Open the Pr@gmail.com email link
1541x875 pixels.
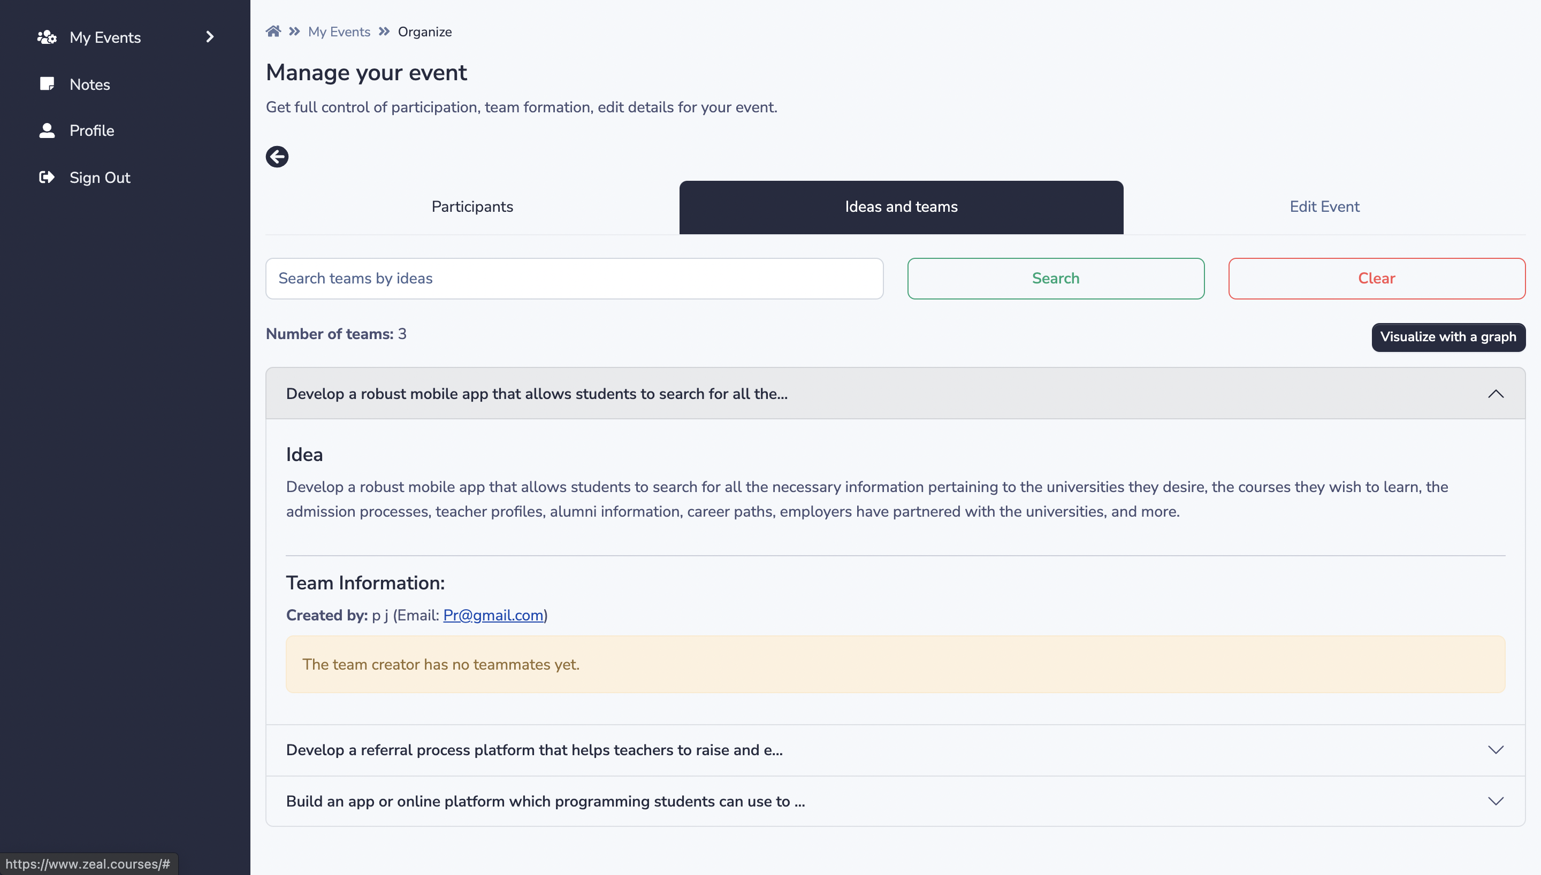tap(493, 616)
